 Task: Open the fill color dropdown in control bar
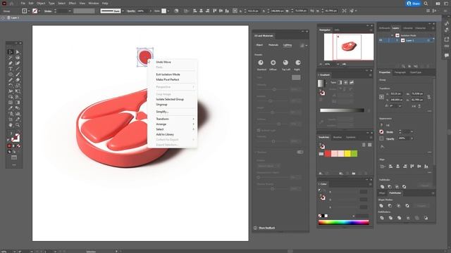[x=29, y=11]
